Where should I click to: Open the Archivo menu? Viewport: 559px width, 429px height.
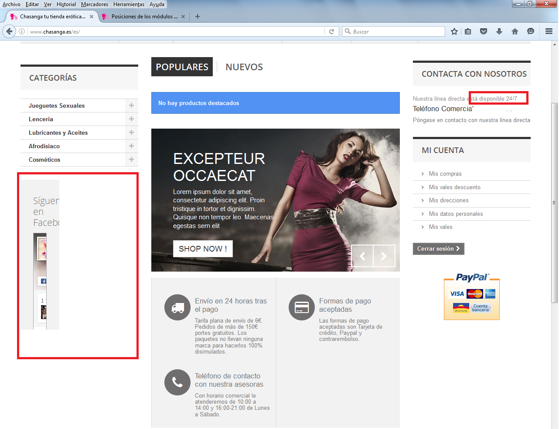point(11,4)
